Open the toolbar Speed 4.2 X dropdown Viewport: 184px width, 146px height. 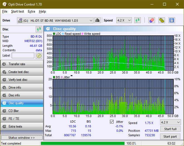pyautogui.click(x=124, y=20)
